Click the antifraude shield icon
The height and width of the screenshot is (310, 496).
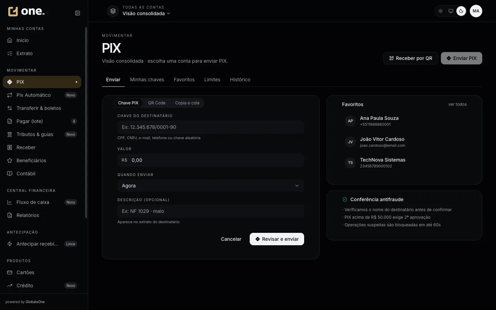pyautogui.click(x=345, y=199)
